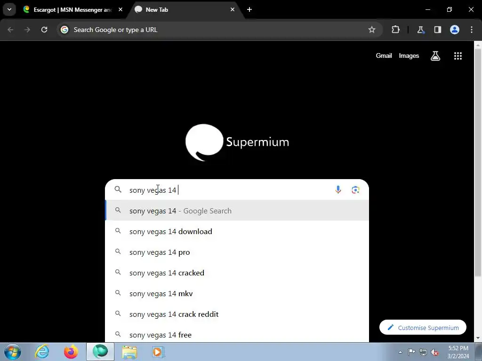Click the muted volume tray icon
The width and height of the screenshot is (482, 361).
[x=434, y=352]
